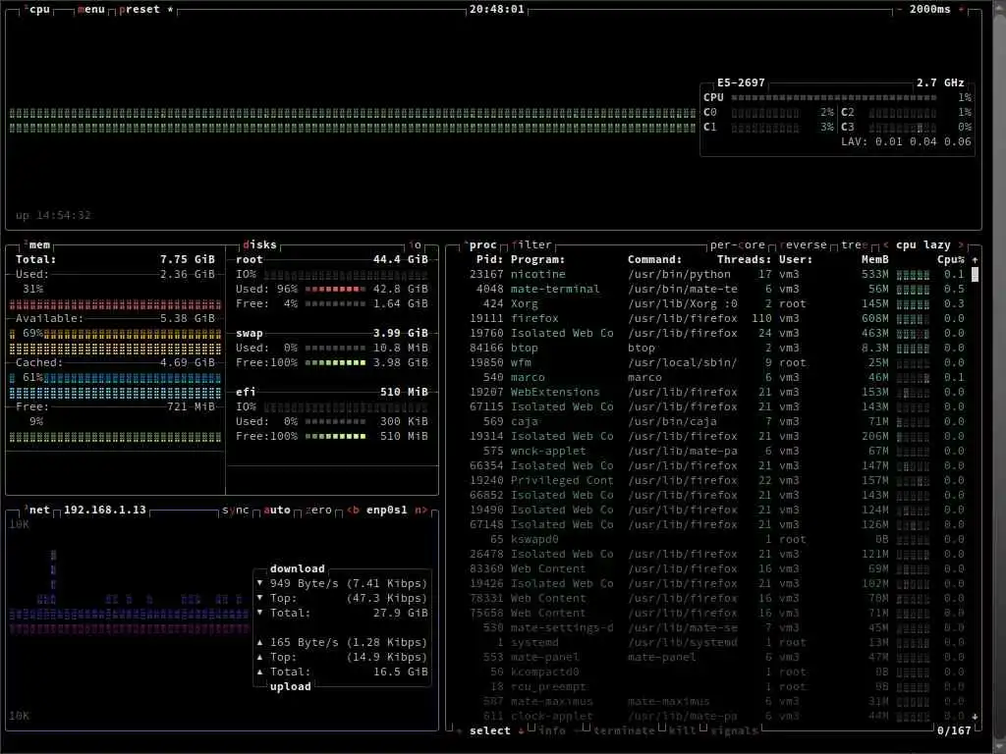Viewport: 1006px width, 754px height.
Task: Click the Pid: column header
Action: point(489,259)
